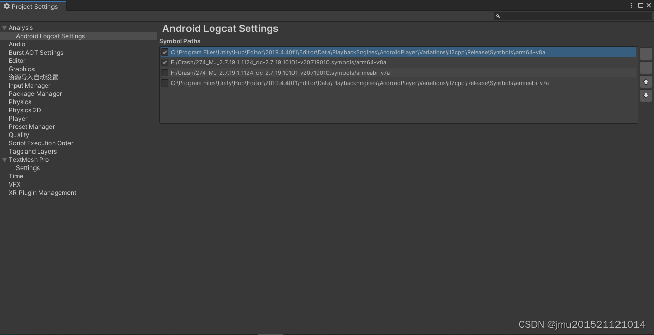654x335 pixels.
Task: Collapse the Analysis section
Action: (4, 27)
